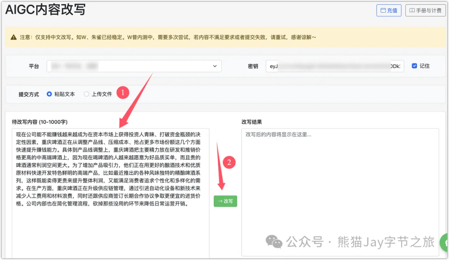449x260 pixels.
Task: Open the 手册与计费 manual and billing page
Action: [x=425, y=10]
